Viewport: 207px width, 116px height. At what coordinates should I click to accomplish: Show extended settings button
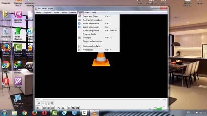63,108
